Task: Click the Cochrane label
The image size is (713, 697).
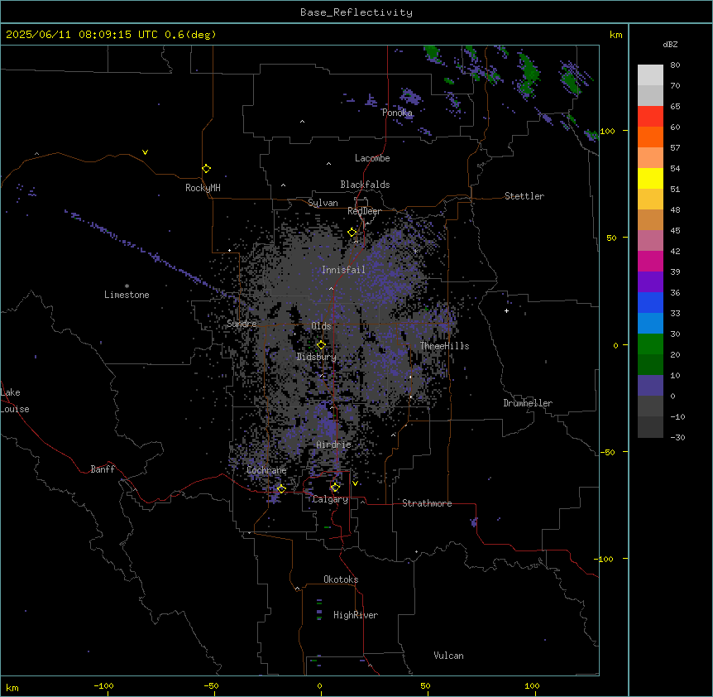Action: [x=266, y=470]
